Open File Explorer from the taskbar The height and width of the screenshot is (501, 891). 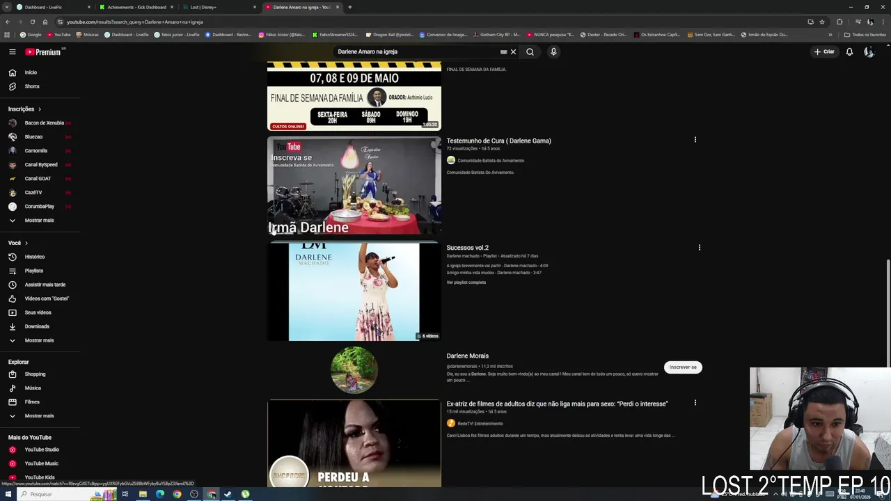pyautogui.click(x=143, y=494)
